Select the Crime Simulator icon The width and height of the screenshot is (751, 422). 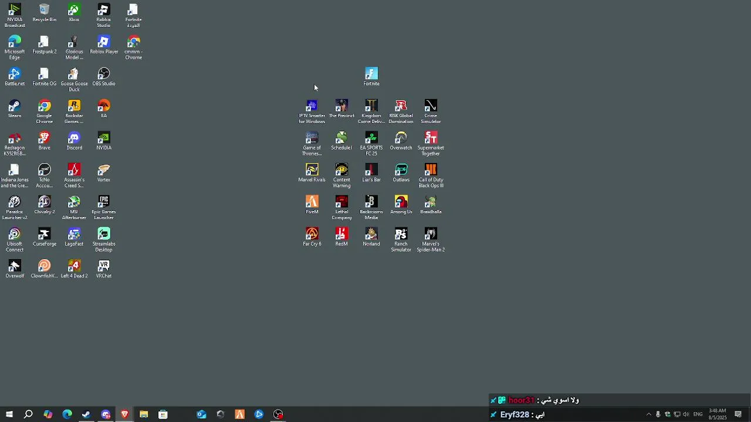tap(431, 111)
